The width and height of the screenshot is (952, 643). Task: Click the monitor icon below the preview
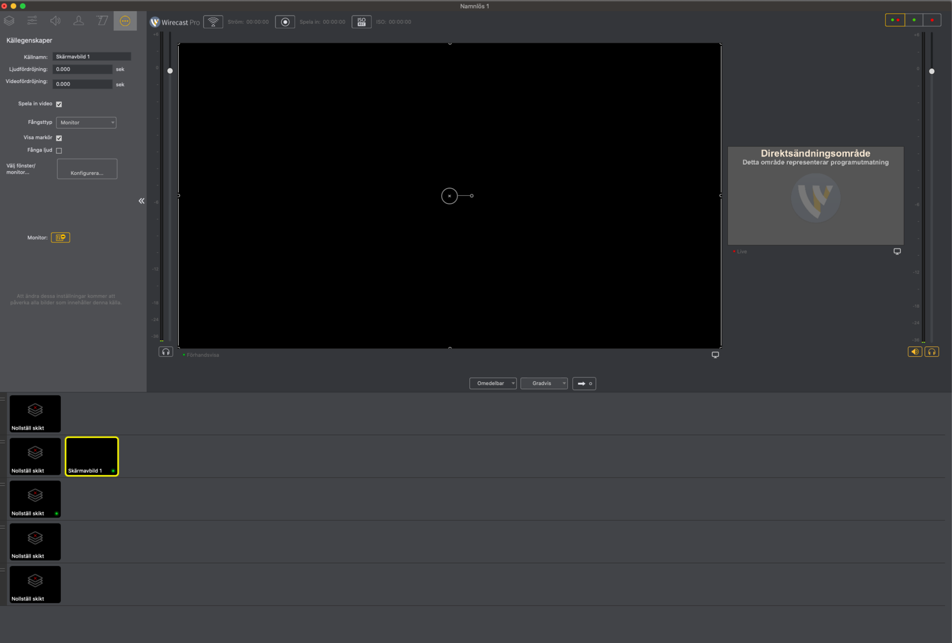coord(715,355)
